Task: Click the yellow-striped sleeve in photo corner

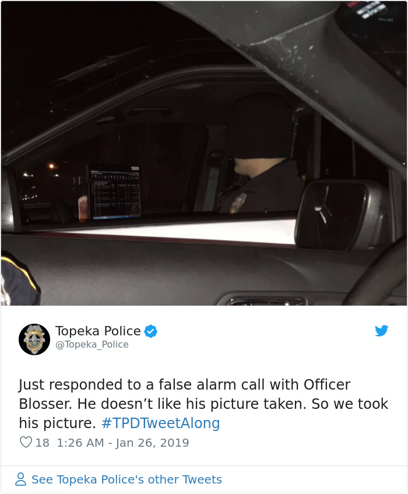Action: click(x=19, y=279)
